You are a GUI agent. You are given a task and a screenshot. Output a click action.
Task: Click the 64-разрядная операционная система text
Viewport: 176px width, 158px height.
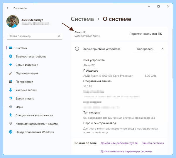point(119,118)
